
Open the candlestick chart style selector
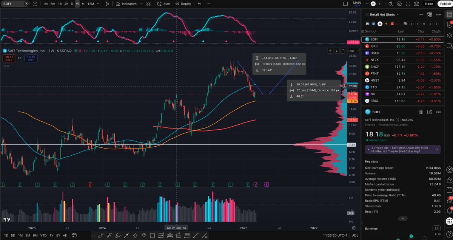[x=108, y=4]
